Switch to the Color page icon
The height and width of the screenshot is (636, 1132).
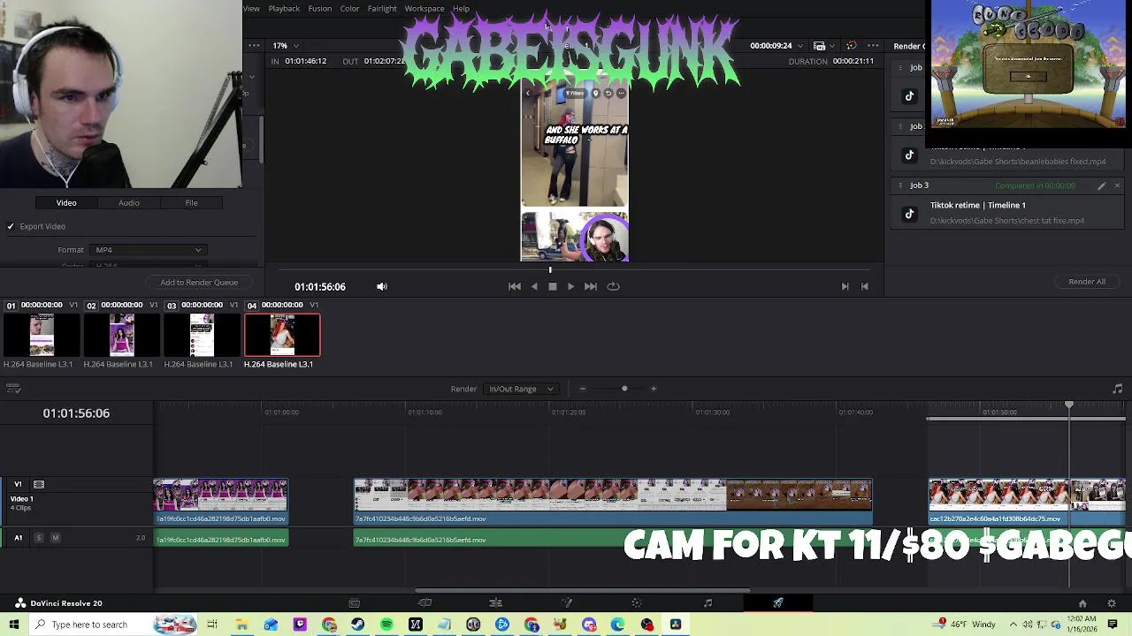tap(637, 603)
